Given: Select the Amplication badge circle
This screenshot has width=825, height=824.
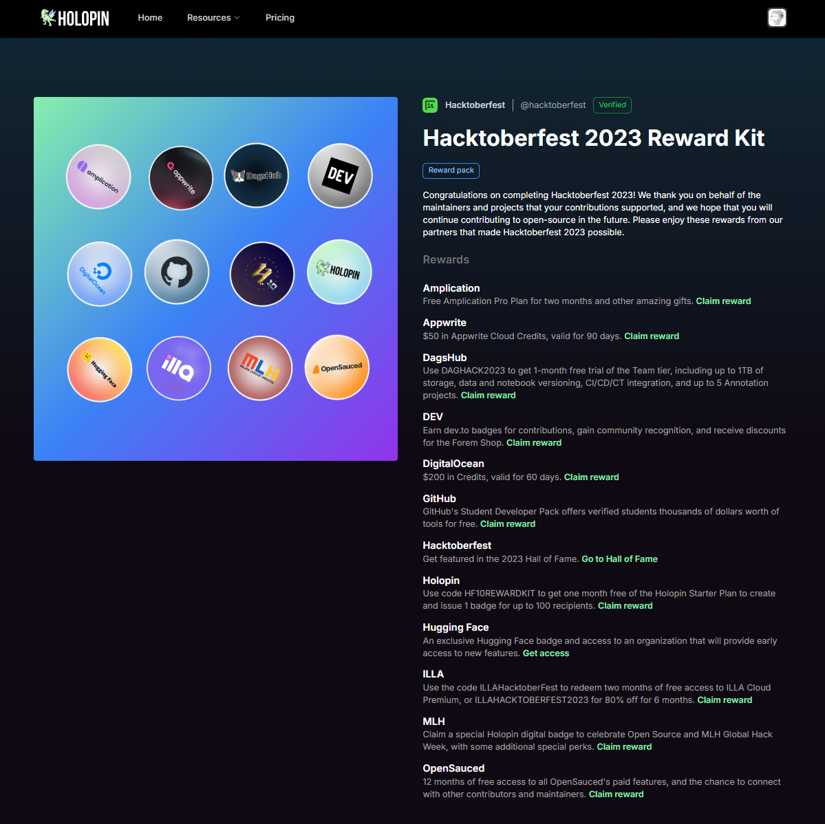Looking at the screenshot, I should [98, 176].
